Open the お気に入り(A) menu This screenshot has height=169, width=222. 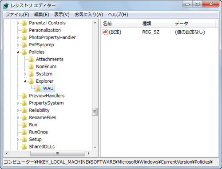point(89,15)
